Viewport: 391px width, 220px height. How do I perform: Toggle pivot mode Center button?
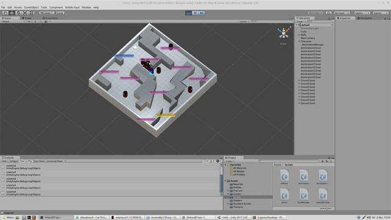[x=45, y=13]
